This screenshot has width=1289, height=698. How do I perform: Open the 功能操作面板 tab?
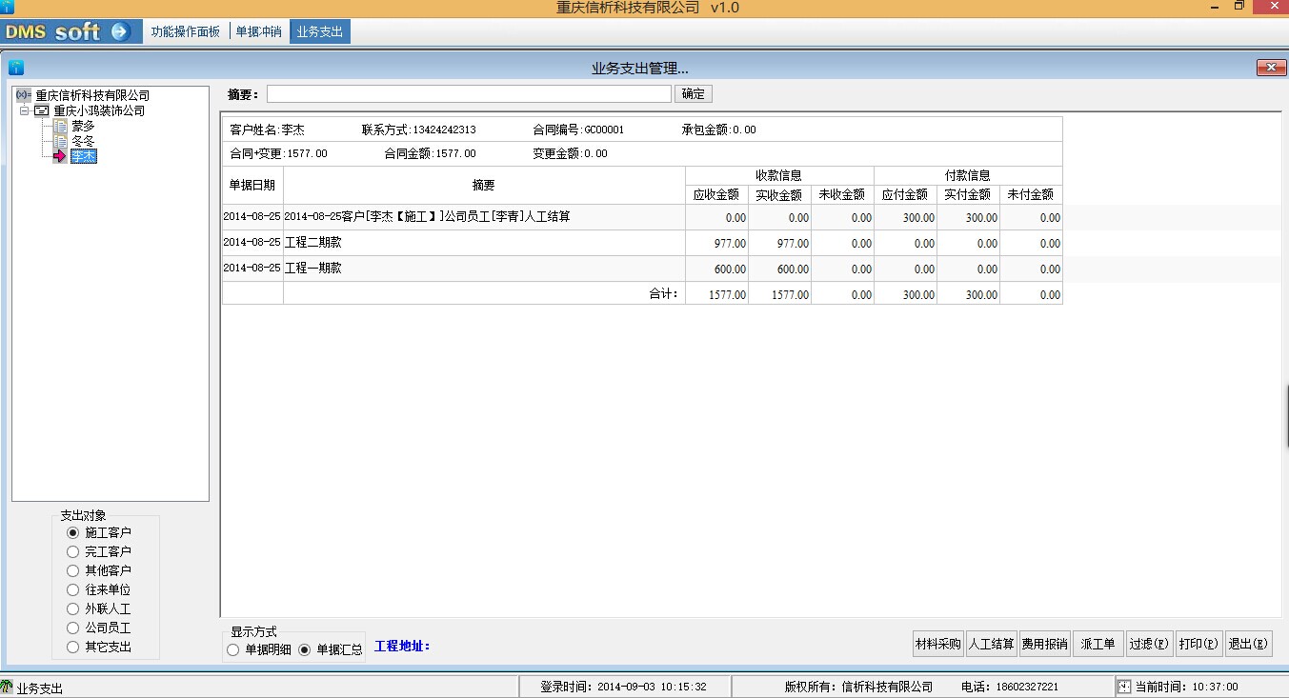[185, 31]
